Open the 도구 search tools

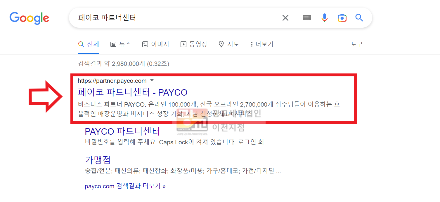click(357, 44)
